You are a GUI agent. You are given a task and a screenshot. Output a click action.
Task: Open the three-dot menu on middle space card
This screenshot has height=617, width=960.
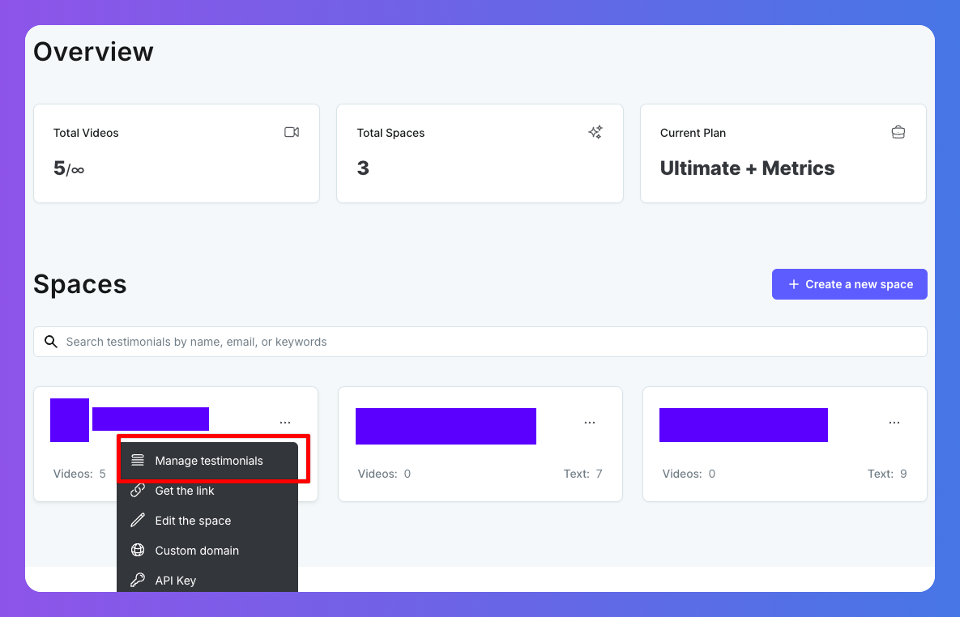click(x=590, y=423)
